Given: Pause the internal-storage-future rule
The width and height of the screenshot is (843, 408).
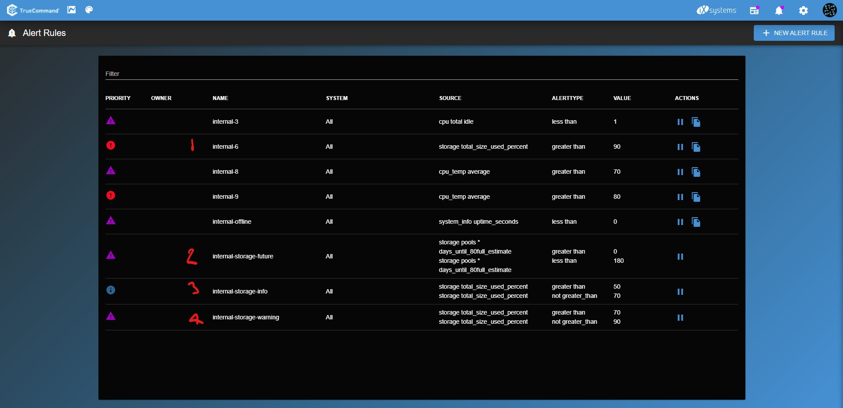Looking at the screenshot, I should click(x=680, y=257).
